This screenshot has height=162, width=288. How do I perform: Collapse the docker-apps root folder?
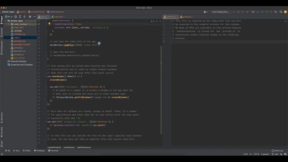[5, 21]
